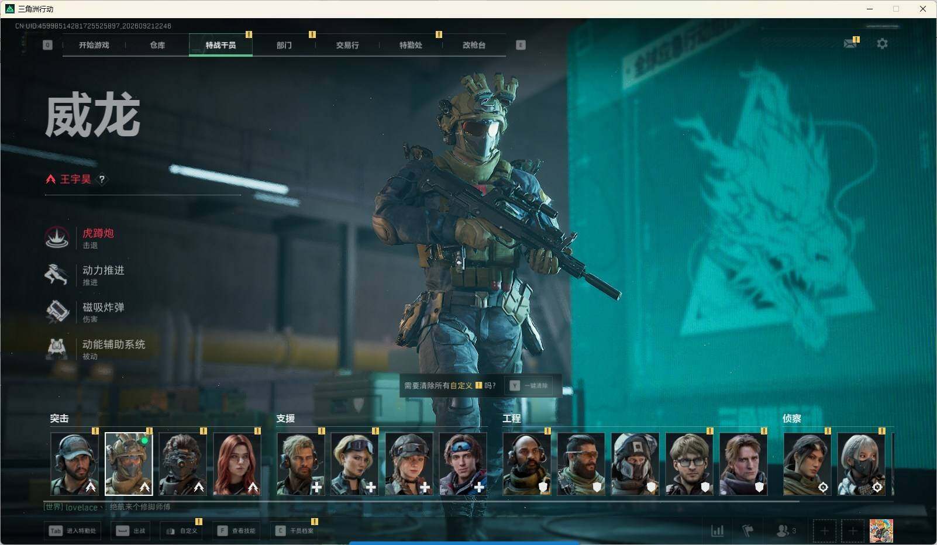
Task: Click the 工程 class heading
Action: [512, 419]
